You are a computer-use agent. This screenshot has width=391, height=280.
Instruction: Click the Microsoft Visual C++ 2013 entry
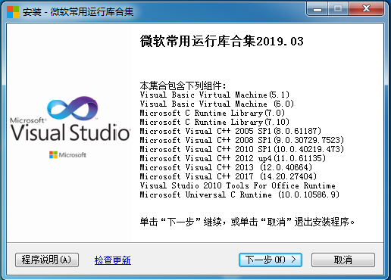tap(226, 167)
